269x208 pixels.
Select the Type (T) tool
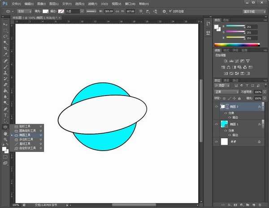(5, 115)
